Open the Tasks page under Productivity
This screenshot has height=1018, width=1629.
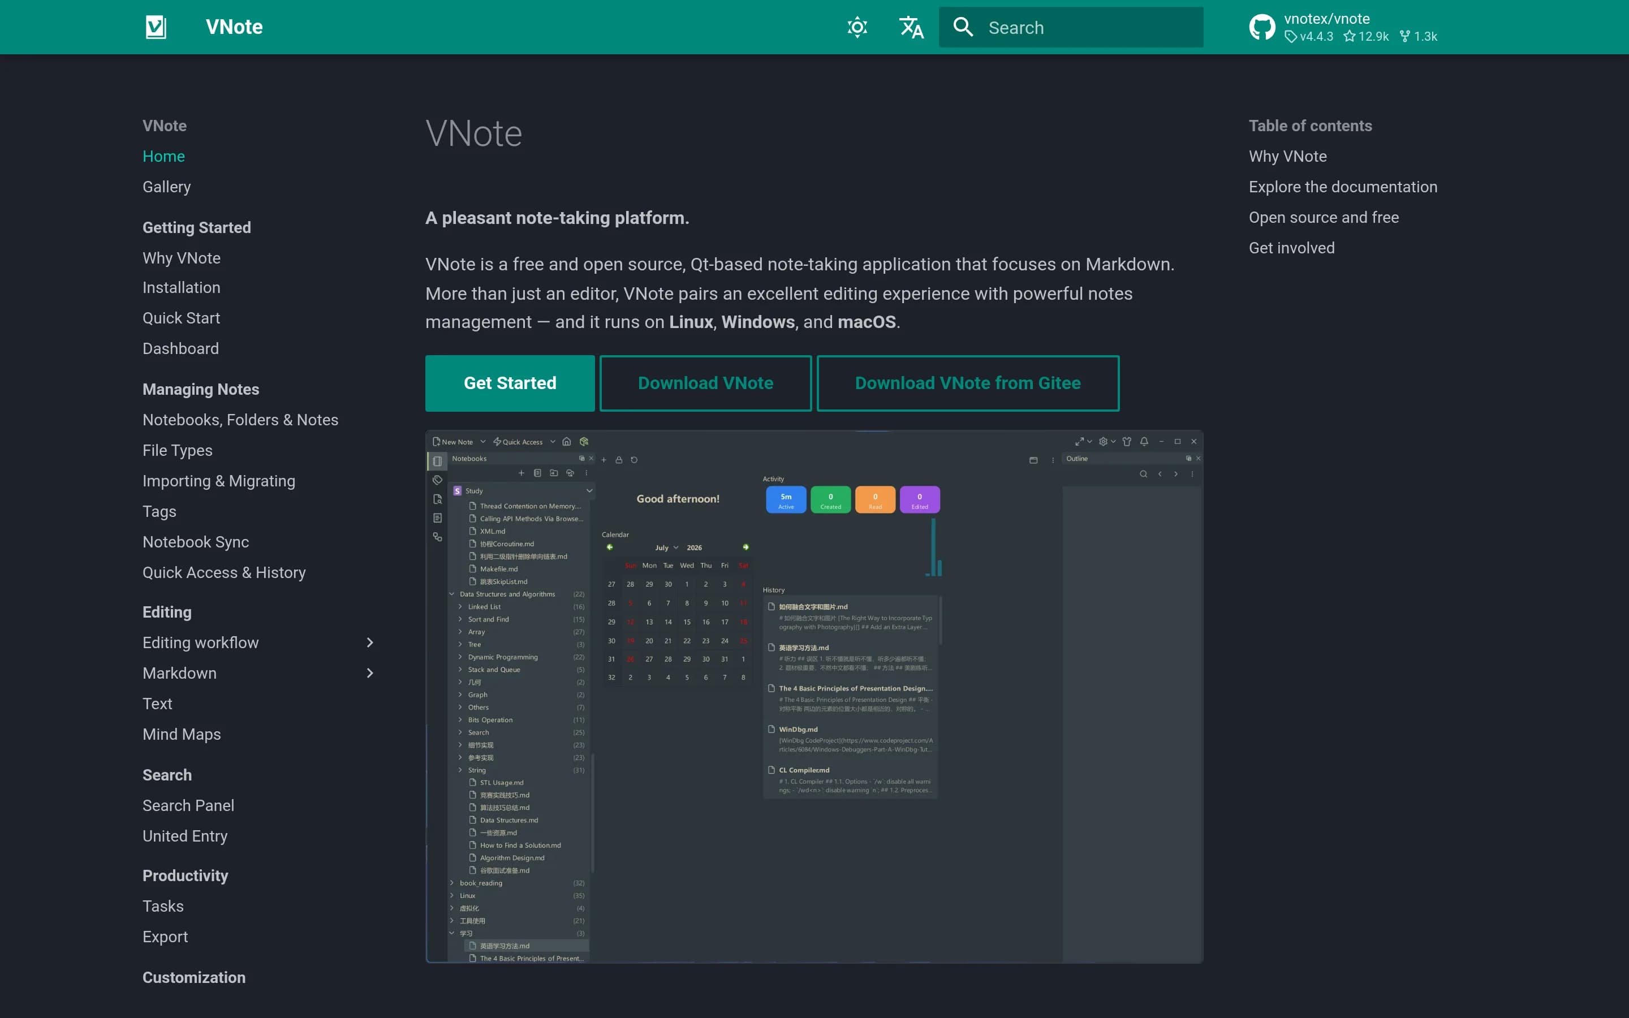[x=162, y=906]
